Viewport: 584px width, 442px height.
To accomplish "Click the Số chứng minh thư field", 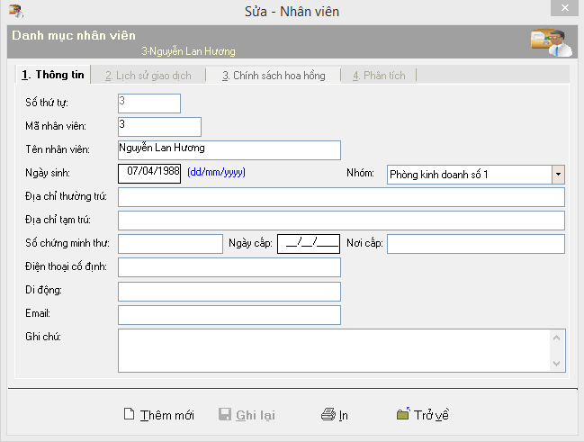I will (x=169, y=244).
